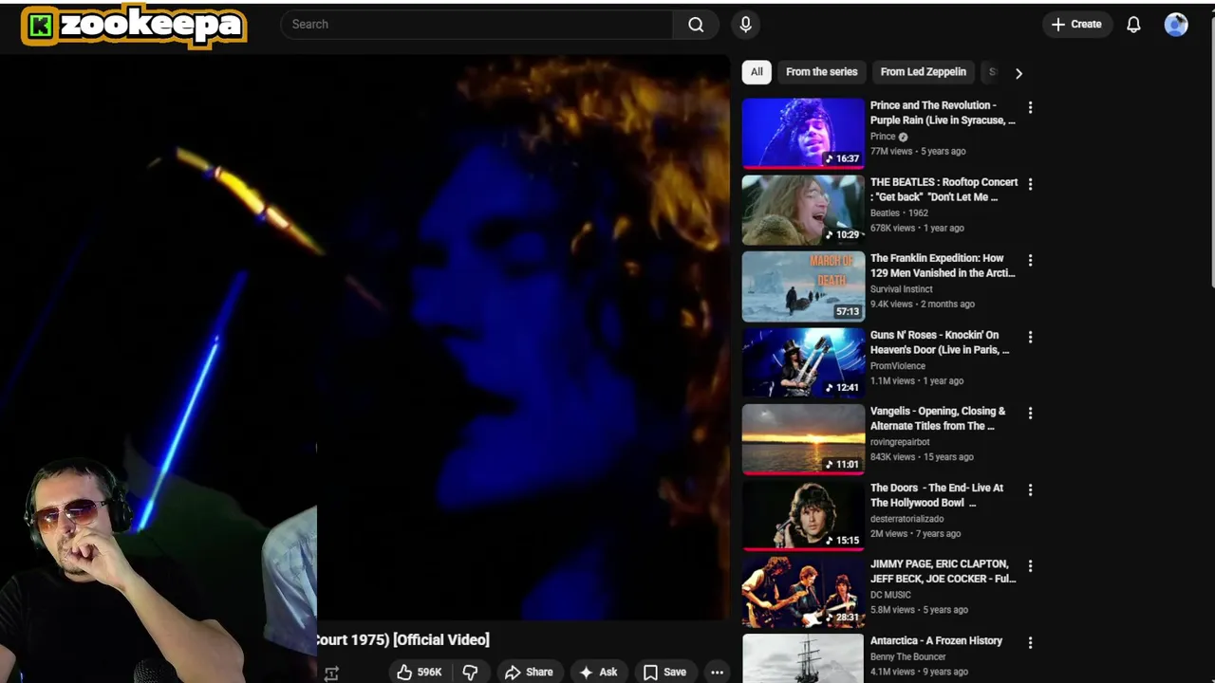Click the video player area
This screenshot has width=1215, height=683.
[x=364, y=338]
